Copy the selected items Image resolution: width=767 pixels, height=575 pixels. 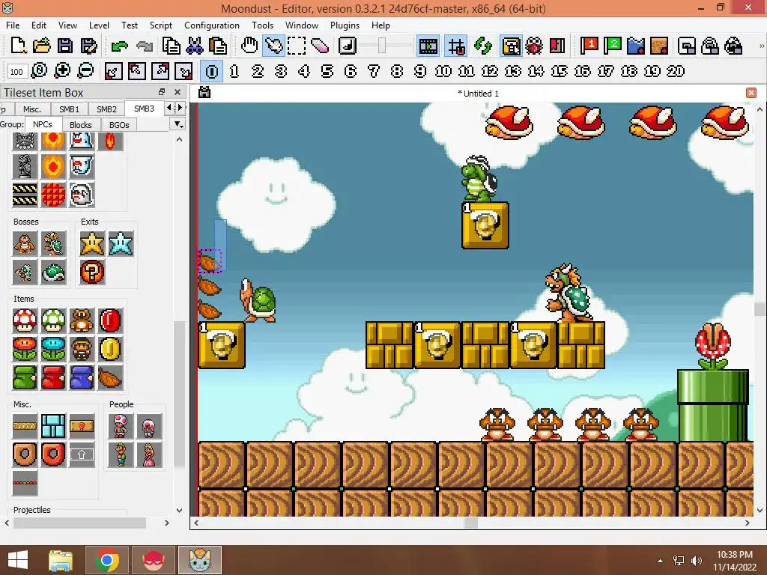pyautogui.click(x=172, y=46)
